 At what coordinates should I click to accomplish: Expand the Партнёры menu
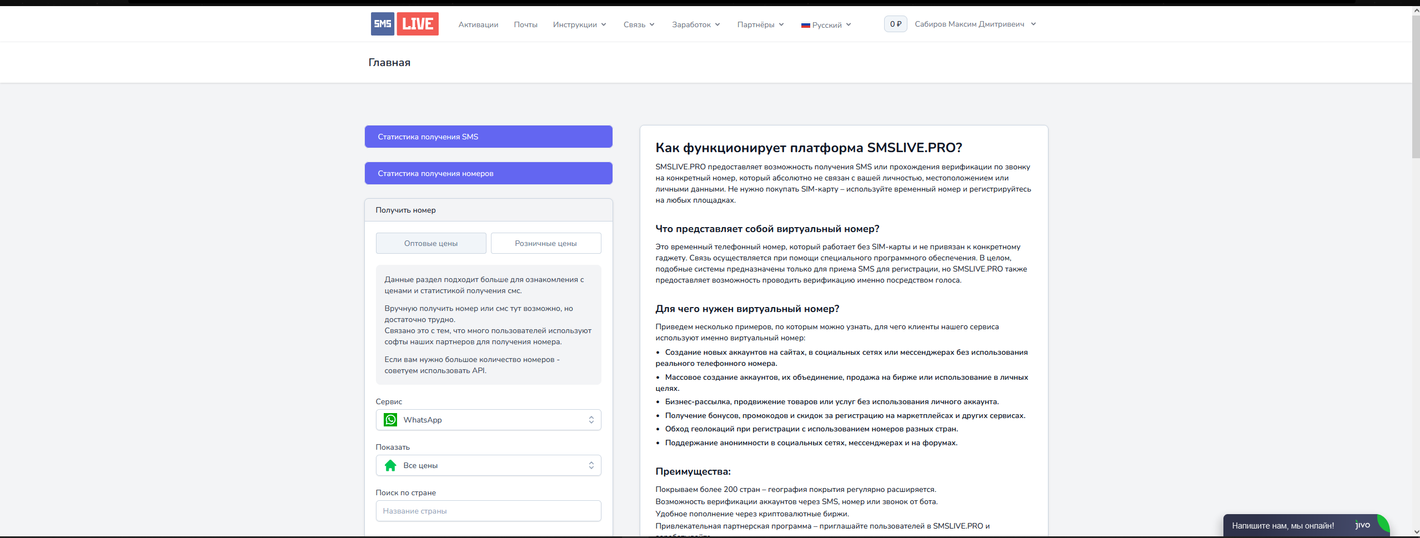click(760, 24)
